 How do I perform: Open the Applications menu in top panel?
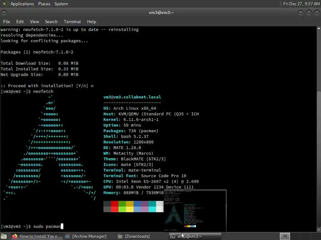pyautogui.click(x=22, y=4)
